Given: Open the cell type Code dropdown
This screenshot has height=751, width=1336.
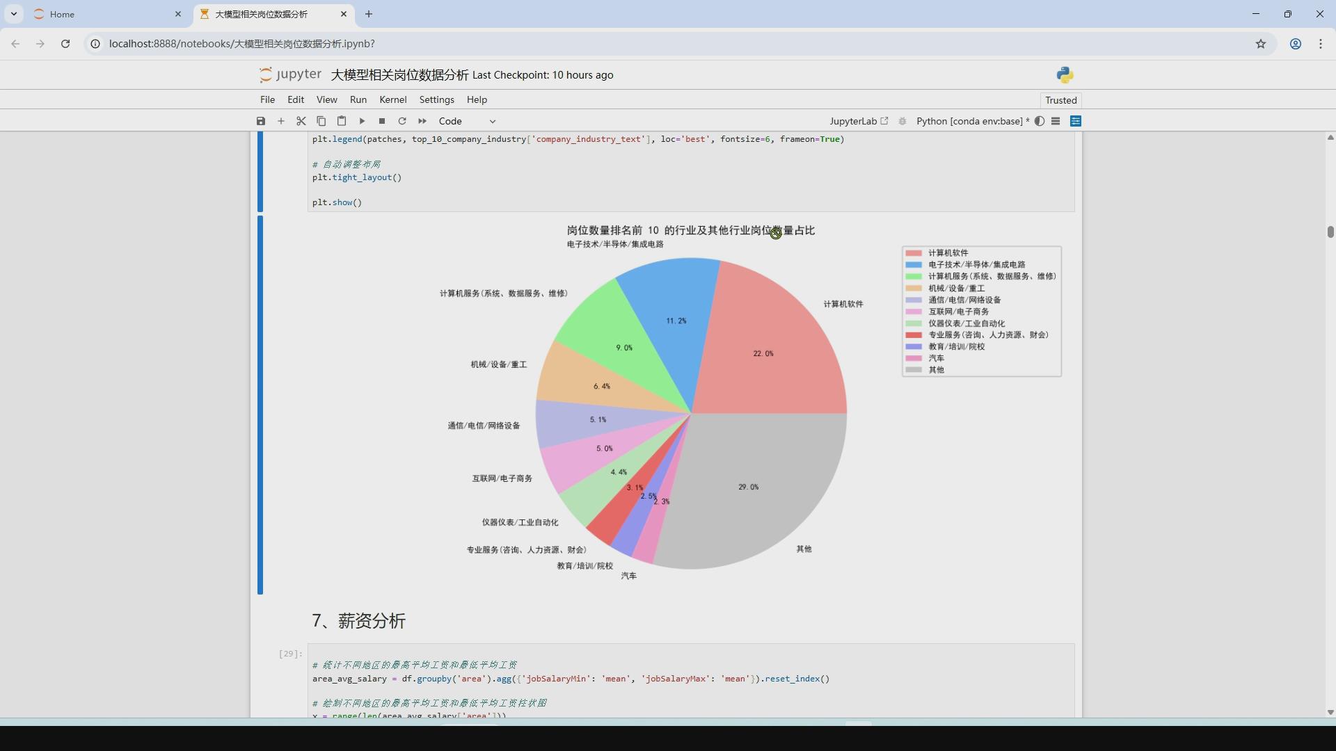Looking at the screenshot, I should point(467,121).
